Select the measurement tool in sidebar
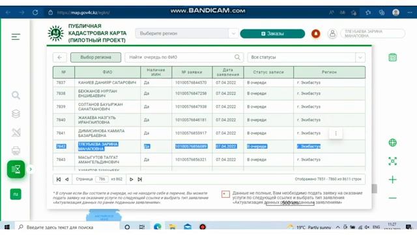 pos(16,133)
